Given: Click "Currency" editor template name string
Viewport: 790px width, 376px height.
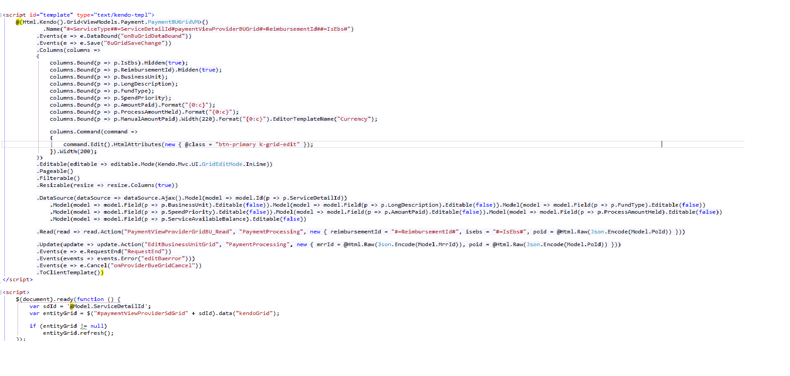Looking at the screenshot, I should tap(354, 119).
